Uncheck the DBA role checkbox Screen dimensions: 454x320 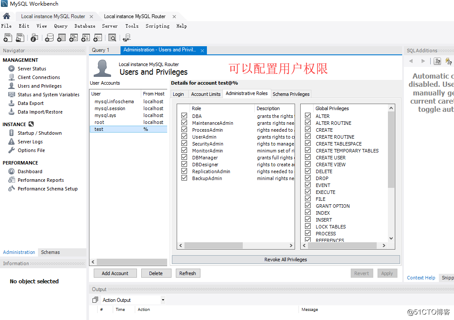tap(184, 116)
